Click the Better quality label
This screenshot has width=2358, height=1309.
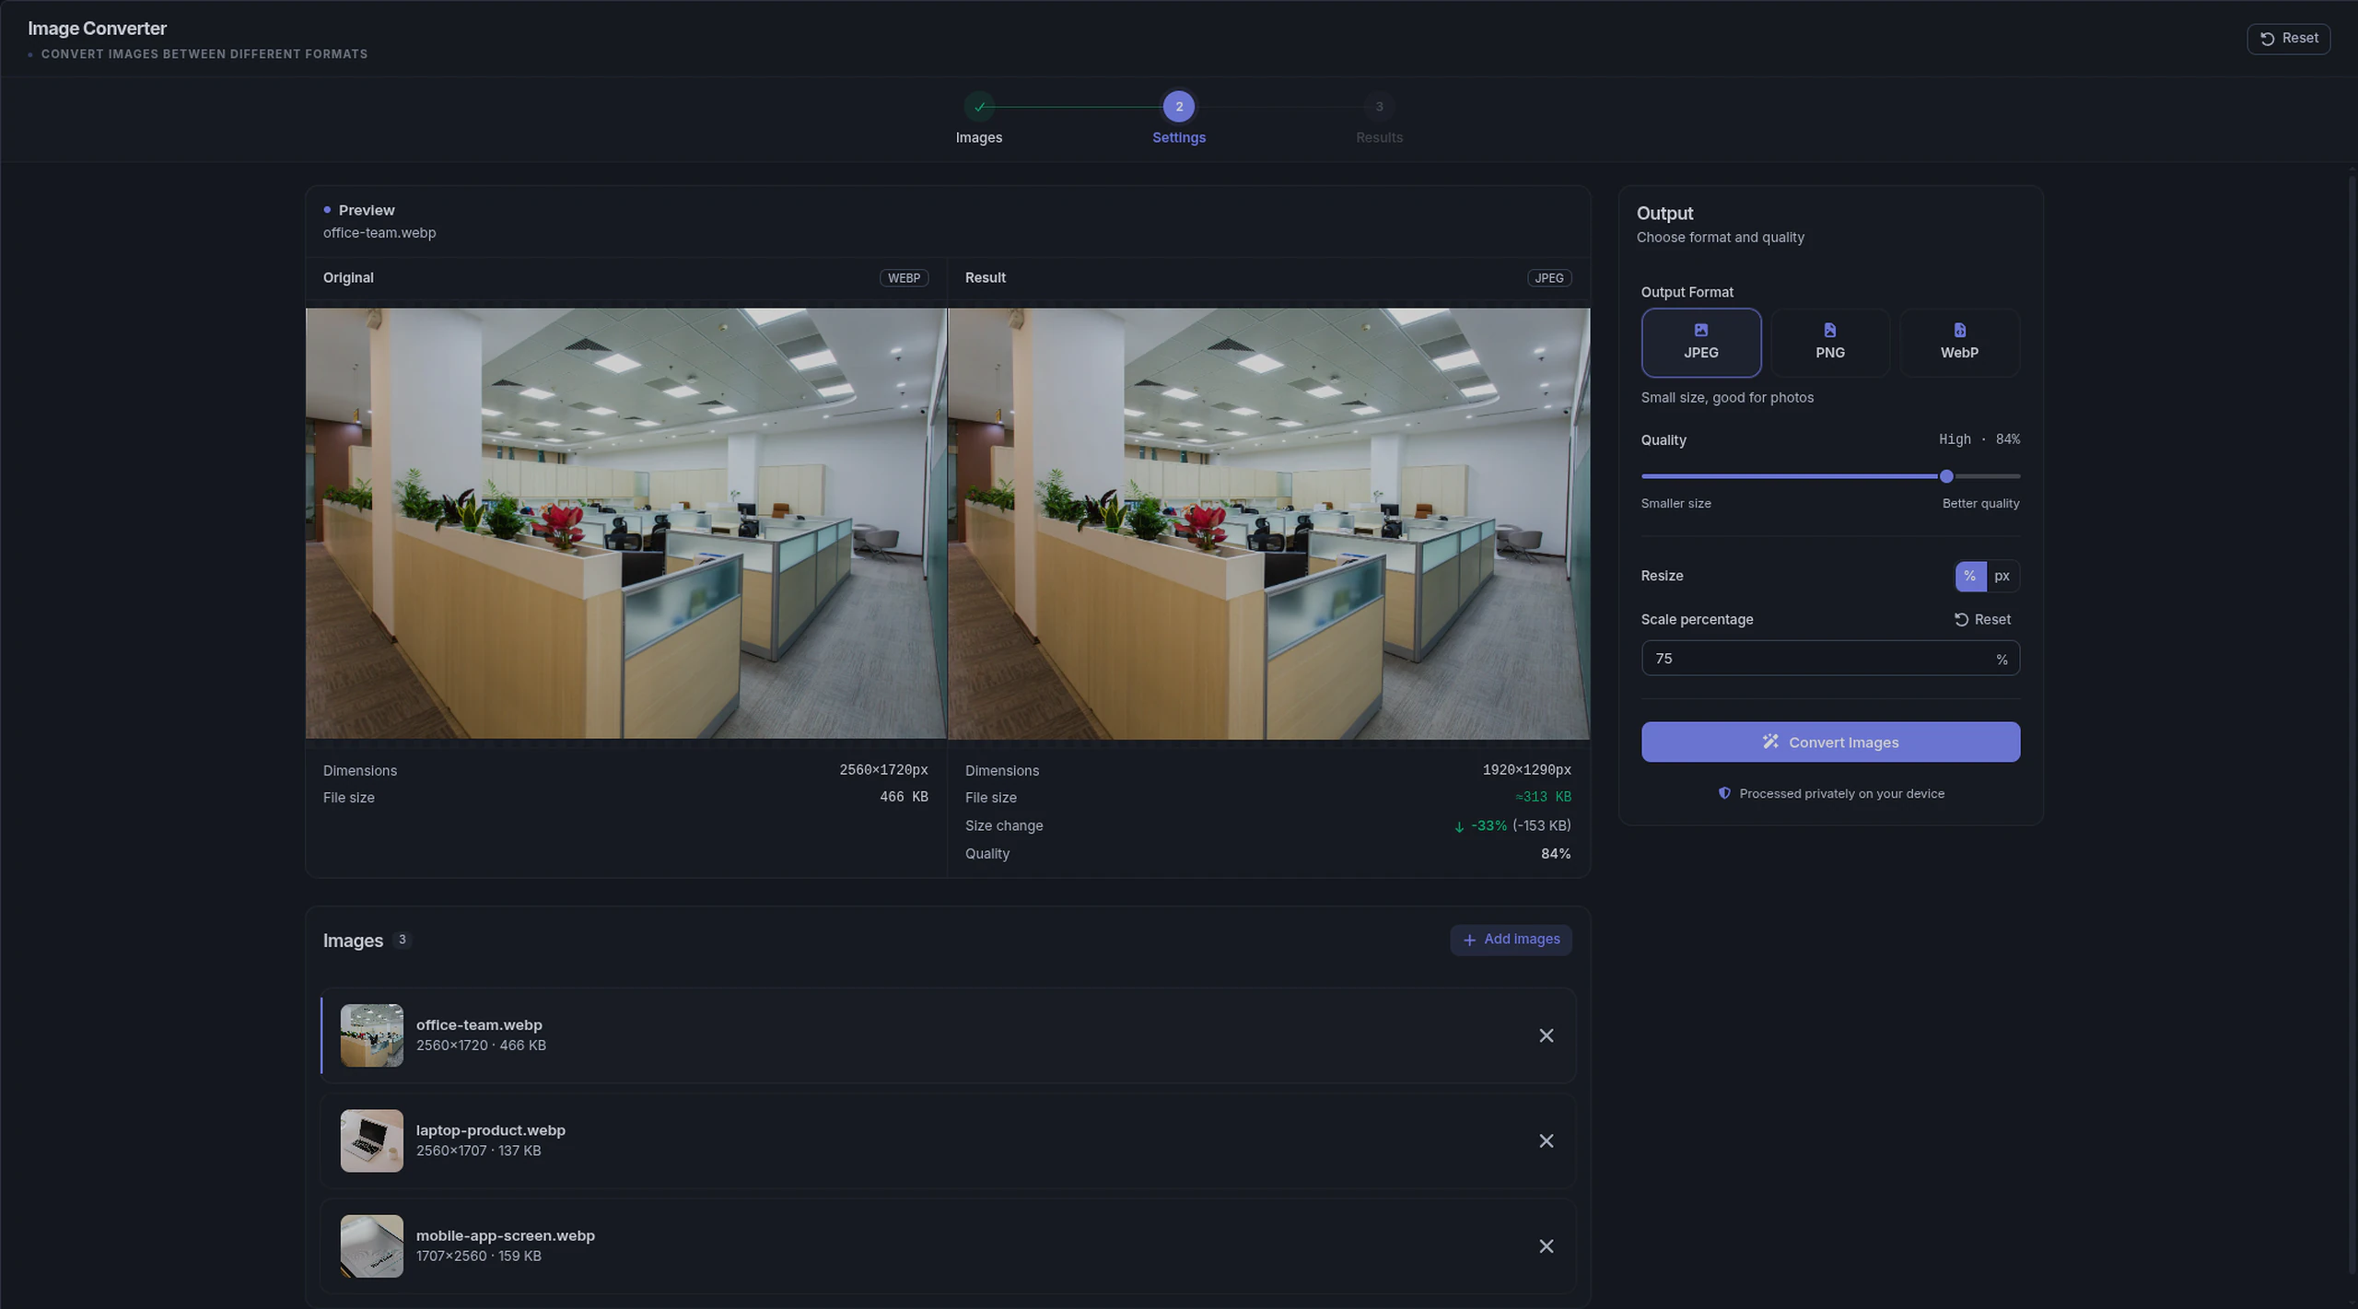(x=1980, y=504)
